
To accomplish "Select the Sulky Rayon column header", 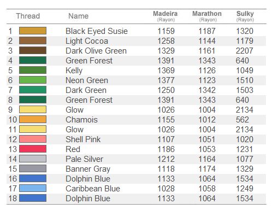I will click(x=245, y=16).
